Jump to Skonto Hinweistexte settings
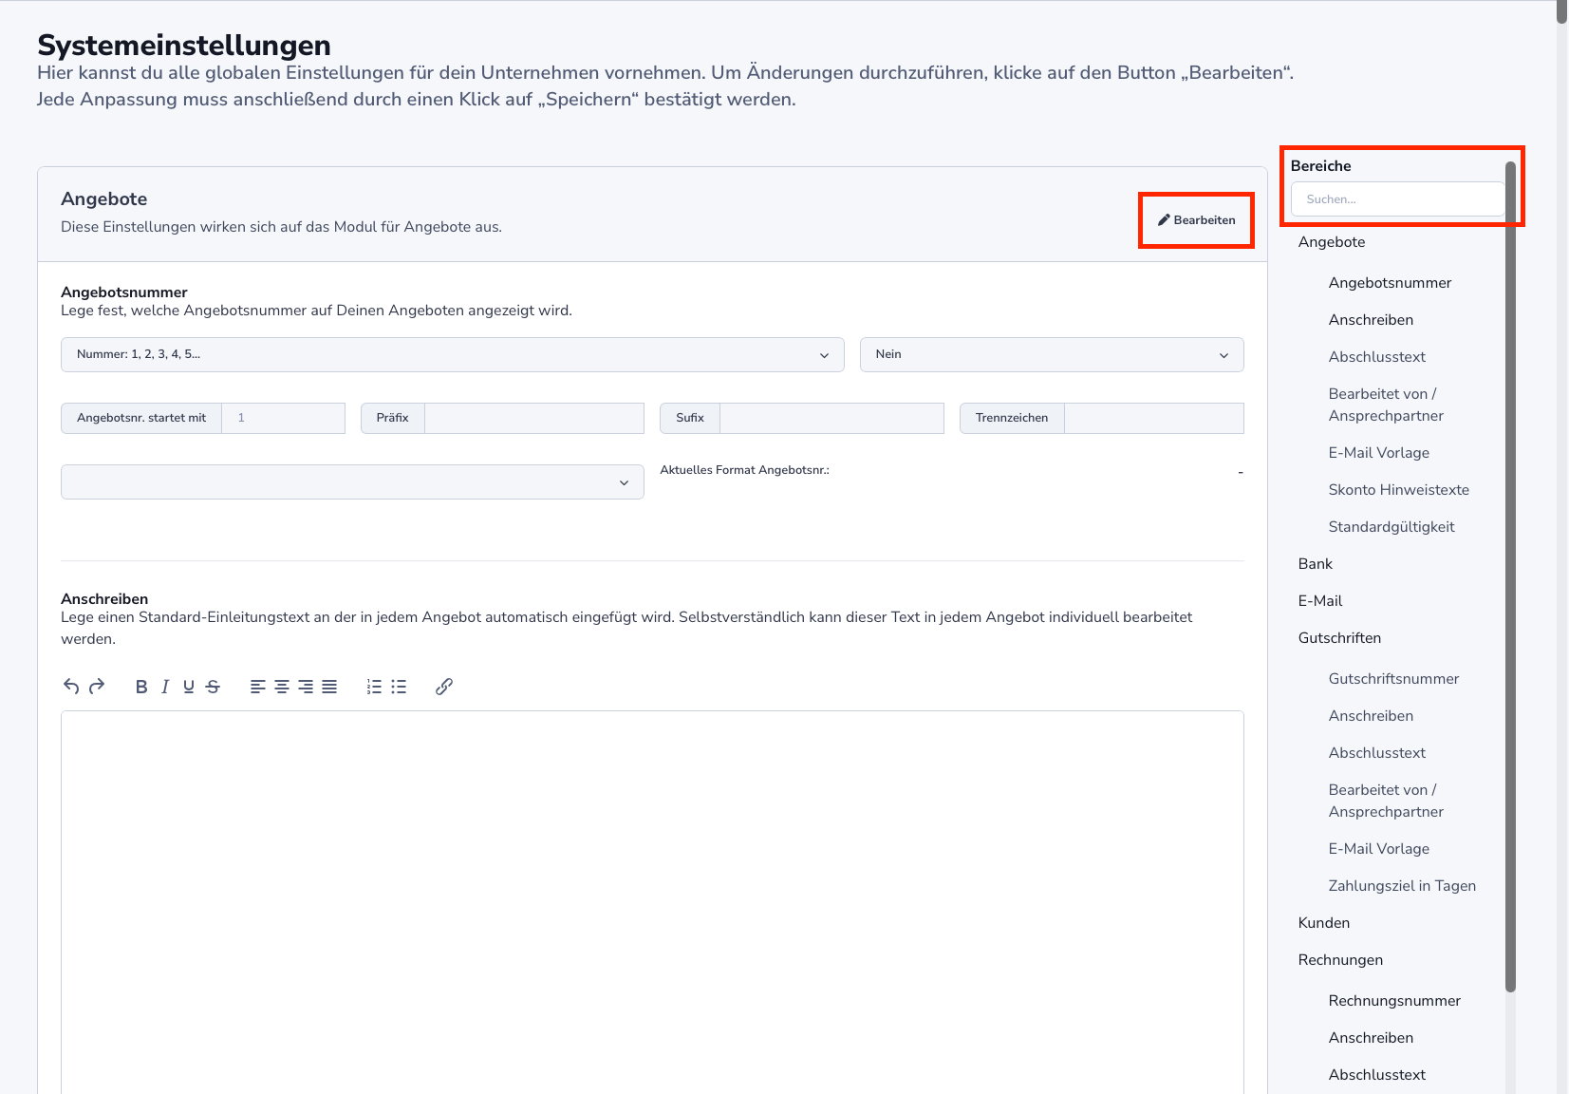 point(1398,490)
